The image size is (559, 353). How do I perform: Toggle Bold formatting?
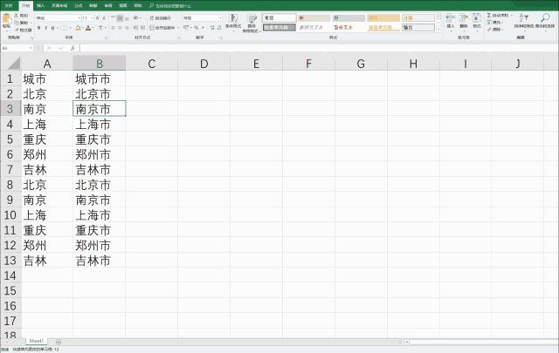(x=38, y=28)
